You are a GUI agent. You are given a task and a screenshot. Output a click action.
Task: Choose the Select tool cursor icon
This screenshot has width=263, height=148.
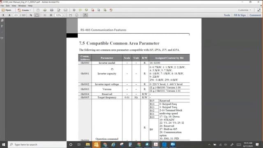[31, 15]
